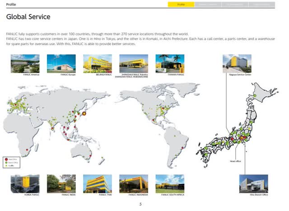Click the green marker in northern Brazil
This screenshot has width=289, height=211.
tap(175, 136)
